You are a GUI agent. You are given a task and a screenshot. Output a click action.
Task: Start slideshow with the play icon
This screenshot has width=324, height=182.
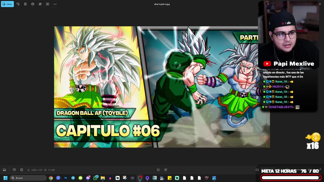tap(48, 4)
